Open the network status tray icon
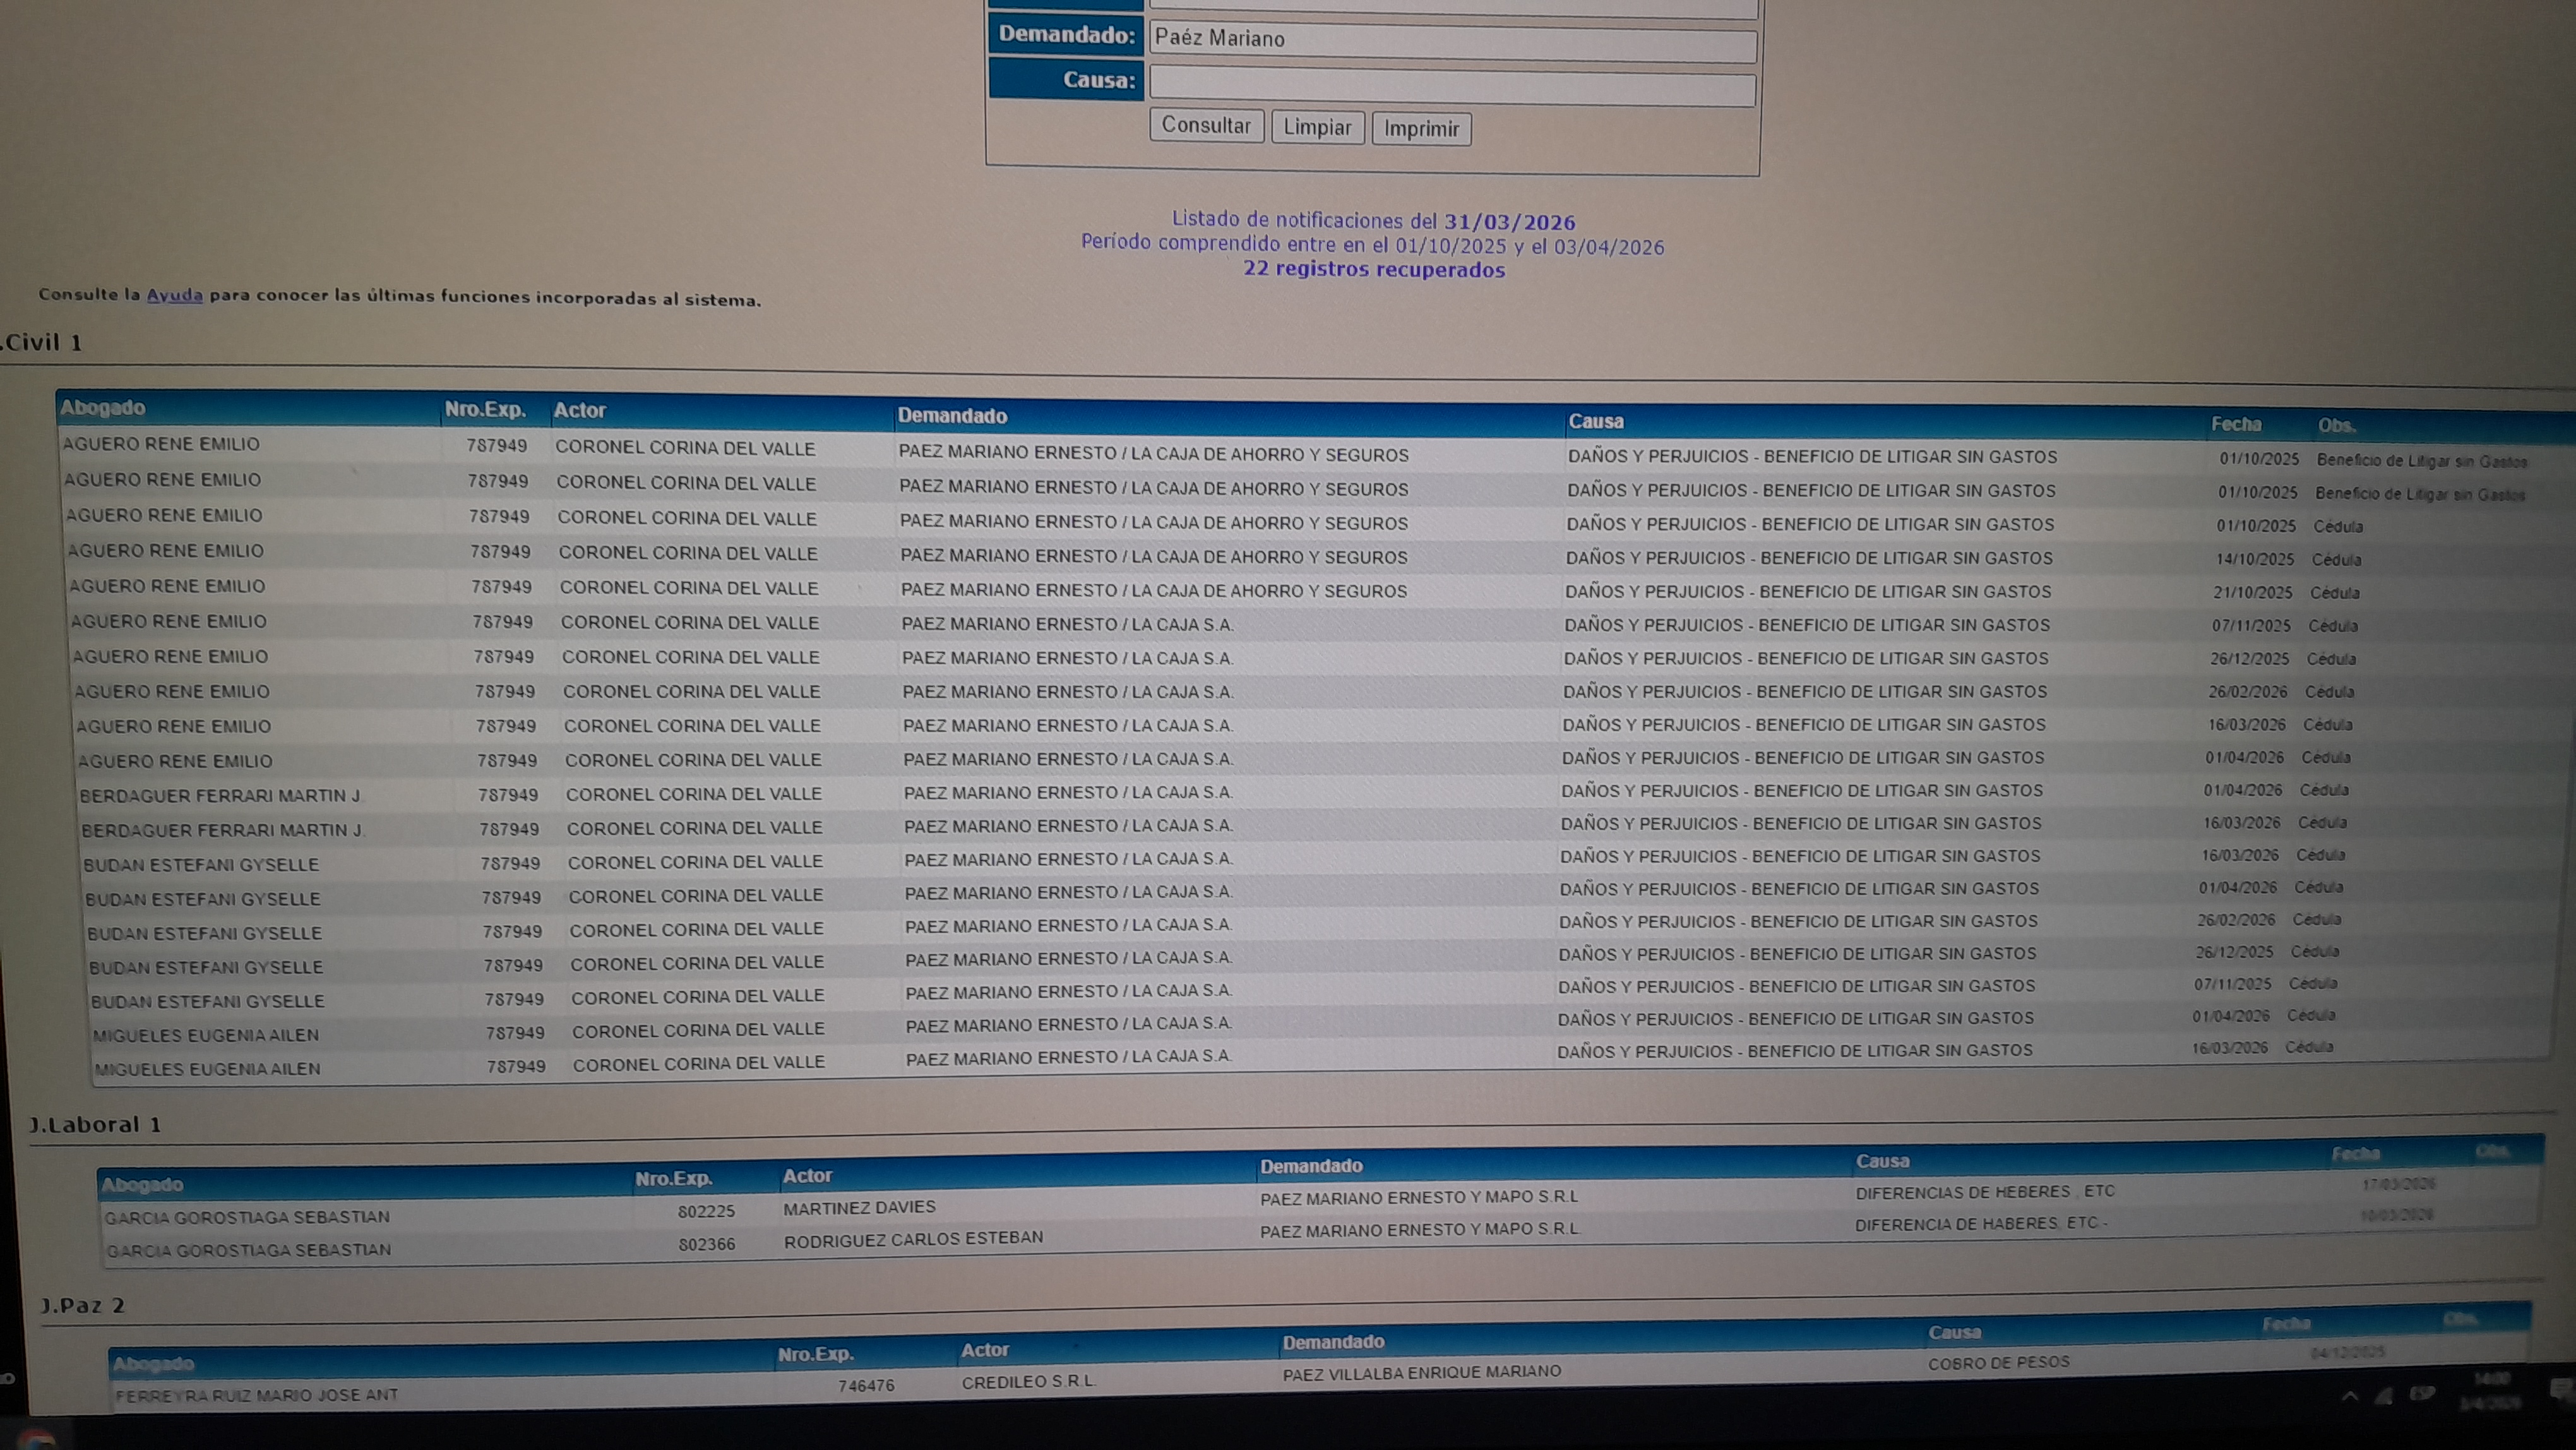The height and width of the screenshot is (1450, 2576). click(2384, 1396)
